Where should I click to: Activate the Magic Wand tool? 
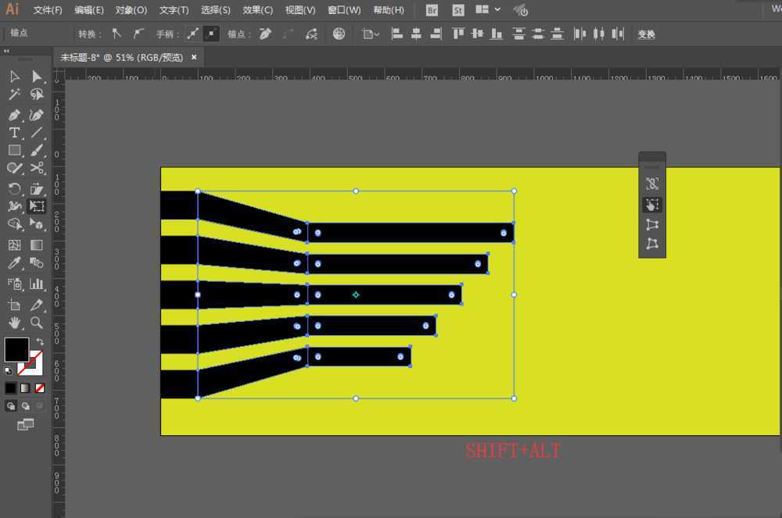point(14,95)
